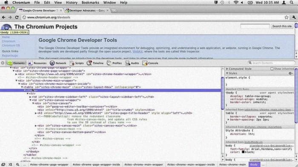
Task: Expand the sites-page-title-header h3 node
Action: pyautogui.click(x=36, y=113)
